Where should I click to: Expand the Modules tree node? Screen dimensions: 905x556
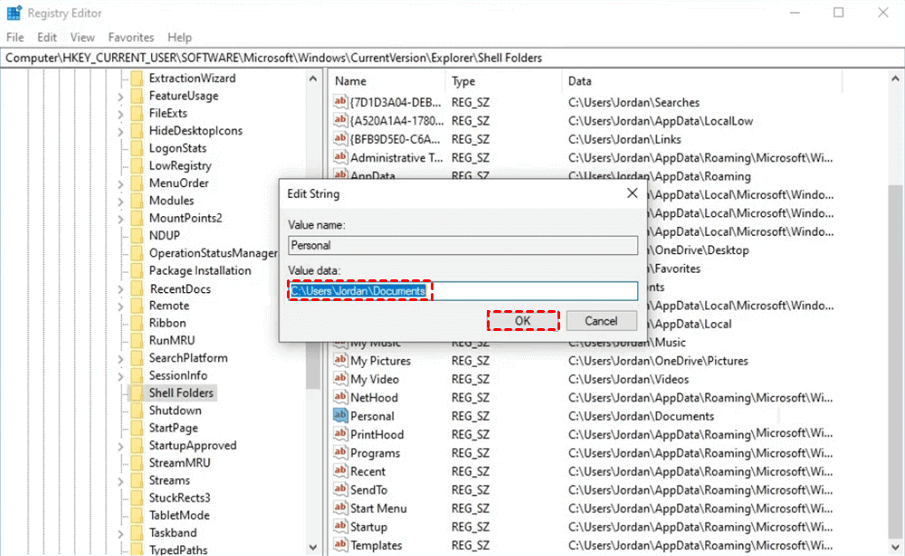pyautogui.click(x=120, y=202)
